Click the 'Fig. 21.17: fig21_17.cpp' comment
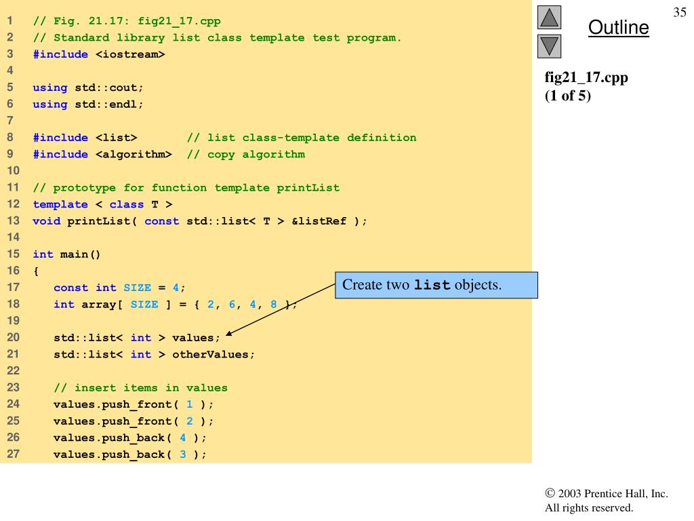Image resolution: width=694 pixels, height=521 pixels. (127, 21)
